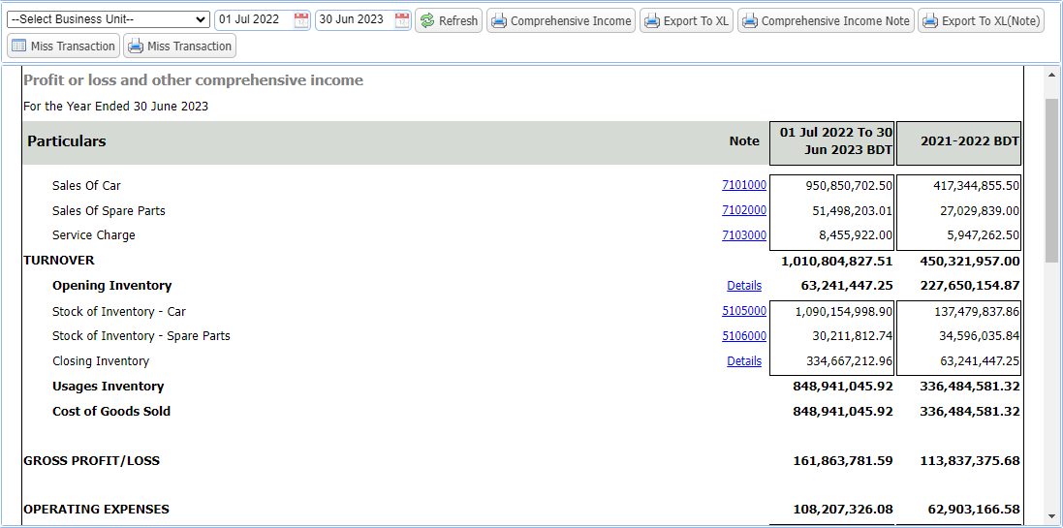Open calendar icon for end date

(402, 20)
